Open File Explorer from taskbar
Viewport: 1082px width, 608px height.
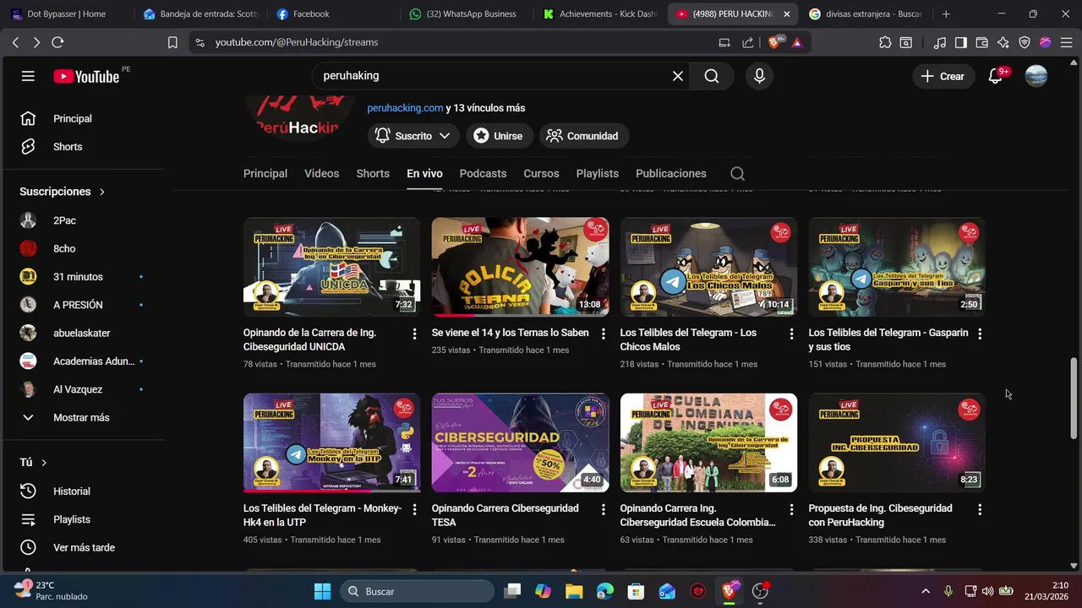pos(574,591)
